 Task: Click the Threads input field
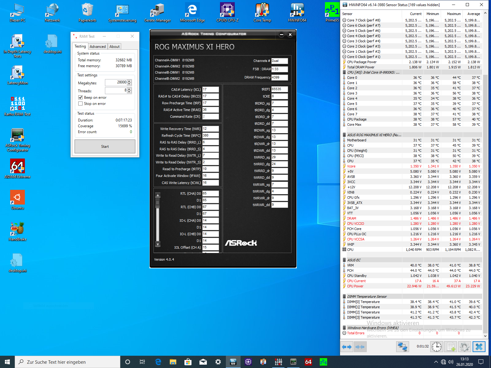[116, 90]
